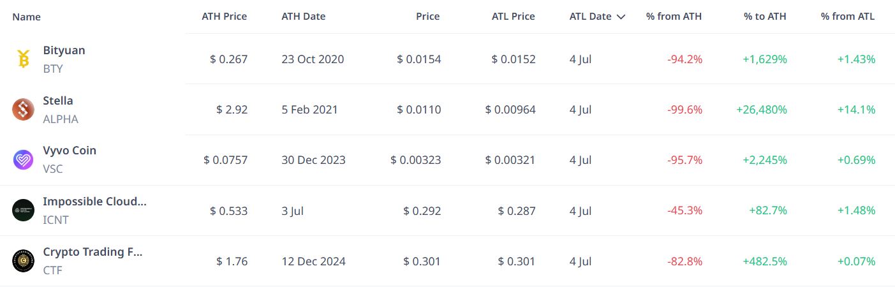Sort table by ATH Price column
The width and height of the screenshot is (895, 287).
(224, 17)
